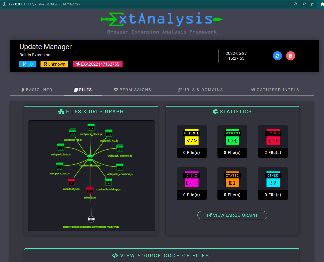
Task: Select the webpack_bnb.js node in graph
Action: tap(61, 147)
